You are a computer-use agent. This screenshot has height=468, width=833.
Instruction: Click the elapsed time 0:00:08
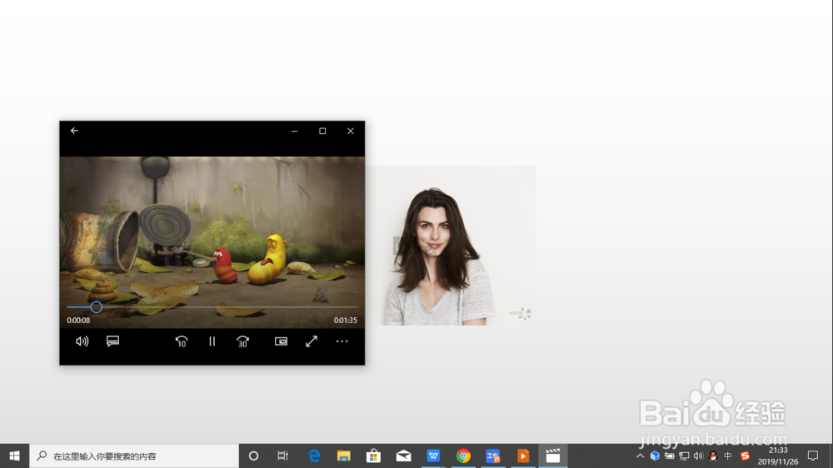click(x=78, y=321)
